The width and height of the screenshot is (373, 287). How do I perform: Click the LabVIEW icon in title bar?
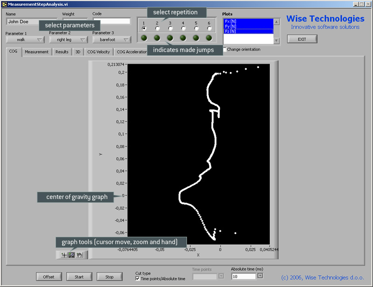(4, 4)
